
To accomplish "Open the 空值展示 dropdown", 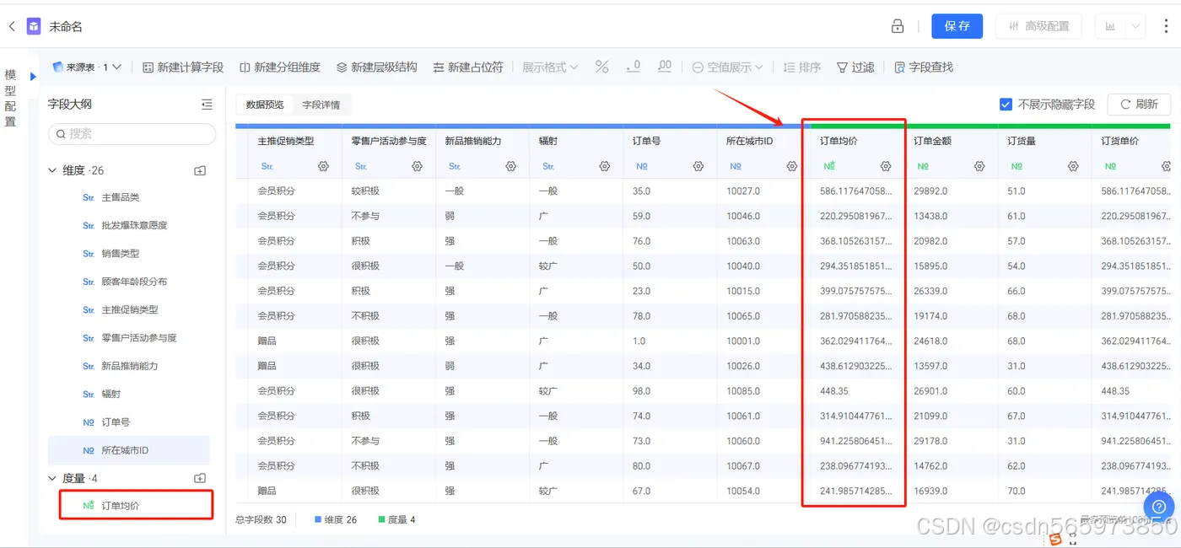I will tap(727, 67).
